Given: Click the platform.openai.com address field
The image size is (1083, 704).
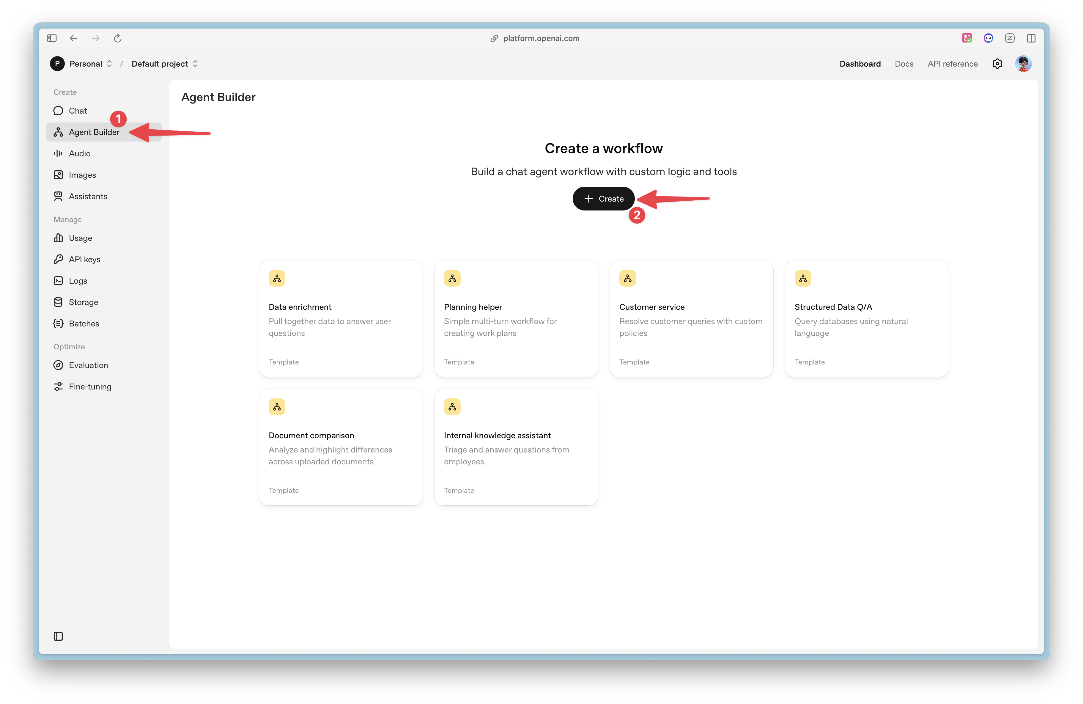Looking at the screenshot, I should click(541, 38).
